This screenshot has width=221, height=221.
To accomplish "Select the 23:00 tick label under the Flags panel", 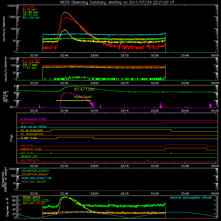I will [x=94, y=166].
